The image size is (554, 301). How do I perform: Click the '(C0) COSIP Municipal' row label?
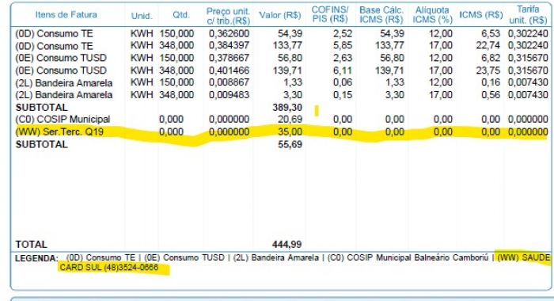click(63, 119)
